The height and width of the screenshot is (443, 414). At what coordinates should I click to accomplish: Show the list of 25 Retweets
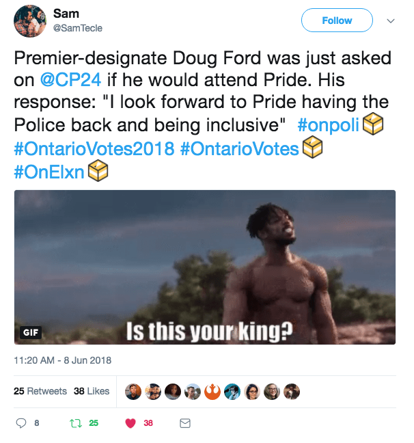(x=40, y=391)
